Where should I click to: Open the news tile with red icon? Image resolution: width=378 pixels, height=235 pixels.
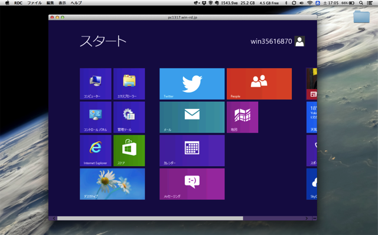coord(312,84)
